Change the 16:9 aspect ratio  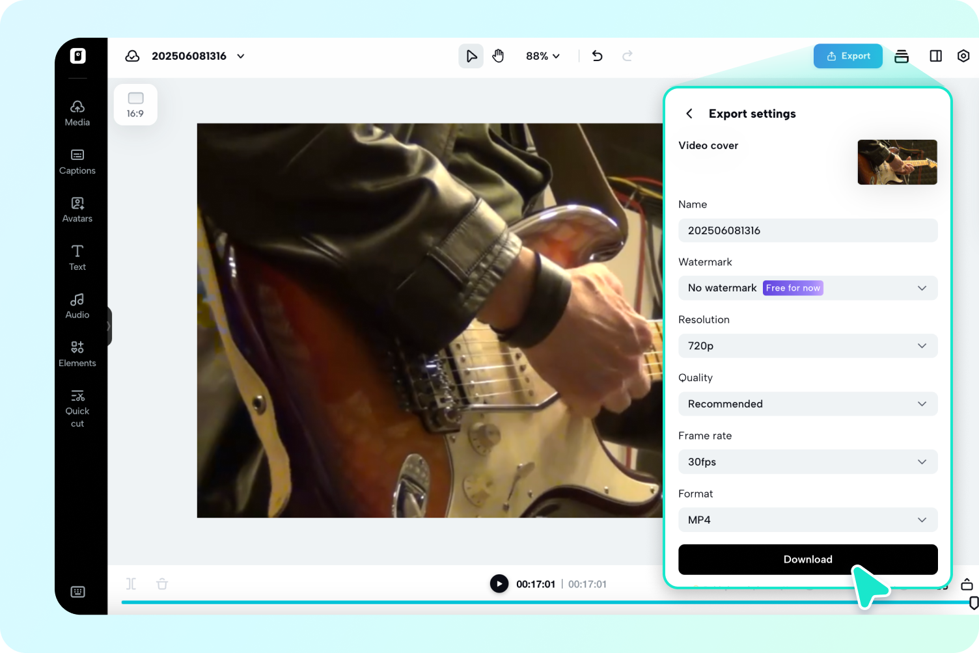(135, 105)
